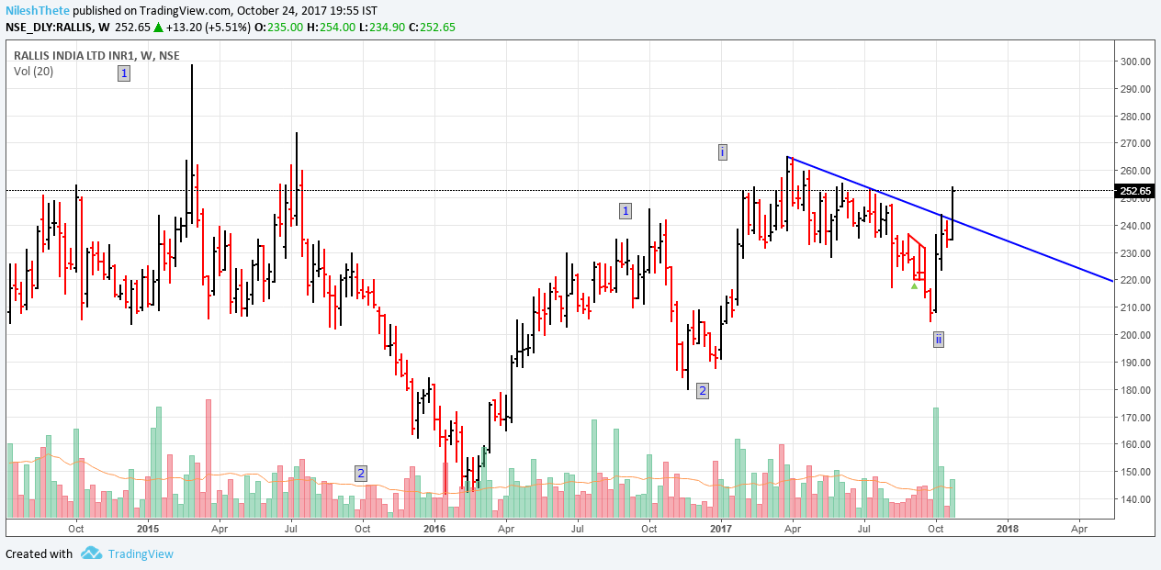Click the 180.00 price axis label

pos(1136,390)
